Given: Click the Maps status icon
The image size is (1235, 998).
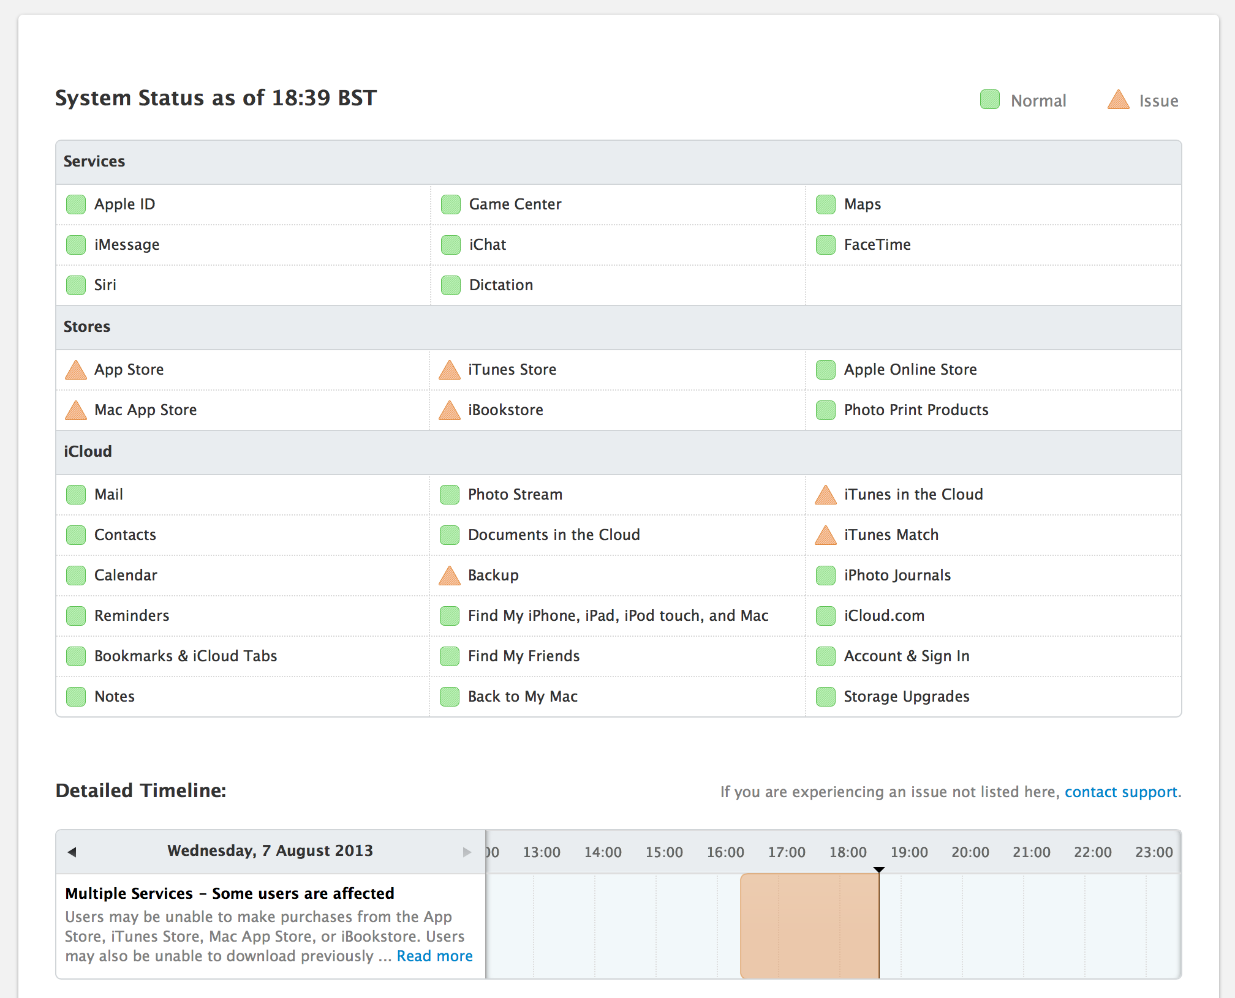Looking at the screenshot, I should click(826, 204).
